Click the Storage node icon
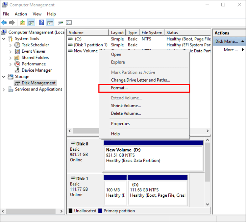Image resolution: width=246 pixels, height=222 pixels. click(x=10, y=77)
